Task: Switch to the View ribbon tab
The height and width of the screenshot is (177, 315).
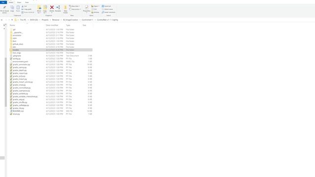Action: coord(27,2)
